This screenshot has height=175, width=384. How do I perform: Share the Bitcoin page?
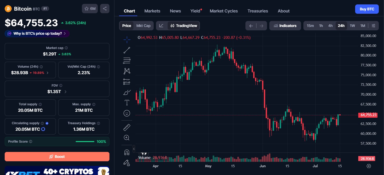(105, 9)
